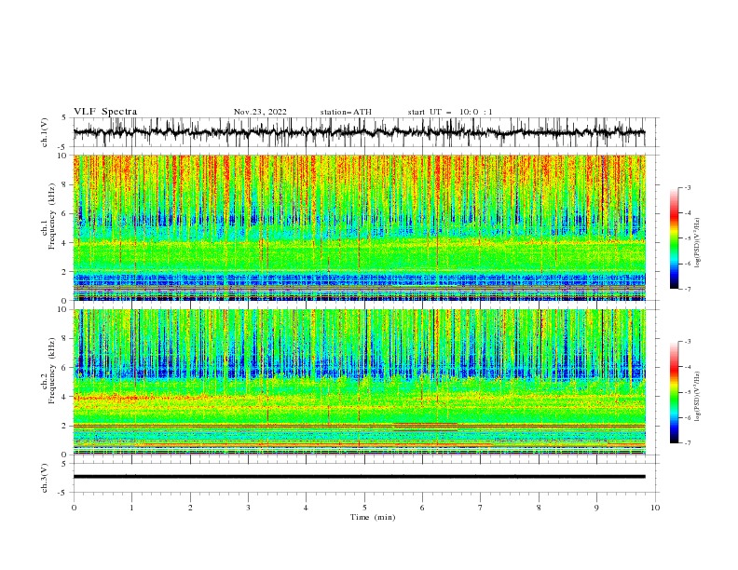Click the red horizontal line near 2 kHz in ch.2
Screen dimensions: 738x570
tap(360, 426)
